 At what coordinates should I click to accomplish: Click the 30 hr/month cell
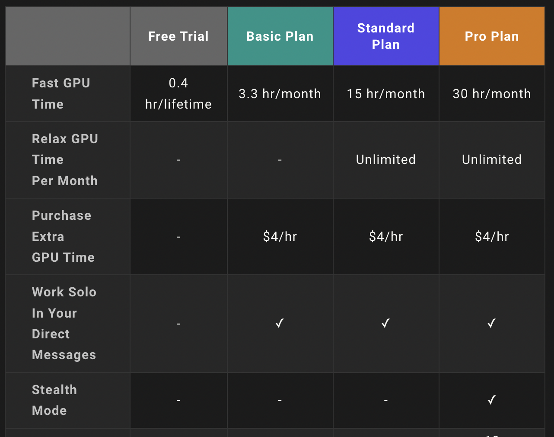492,94
